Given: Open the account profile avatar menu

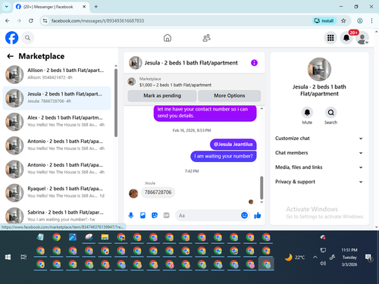Looking at the screenshot, I should coord(362,38).
